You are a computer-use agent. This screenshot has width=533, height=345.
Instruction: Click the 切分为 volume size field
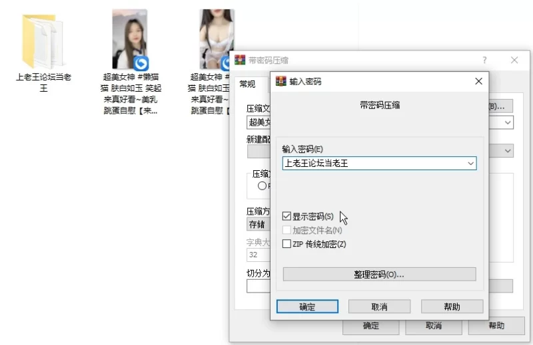click(259, 287)
